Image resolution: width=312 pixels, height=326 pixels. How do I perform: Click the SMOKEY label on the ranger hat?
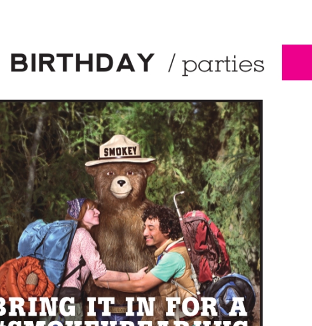click(x=120, y=152)
